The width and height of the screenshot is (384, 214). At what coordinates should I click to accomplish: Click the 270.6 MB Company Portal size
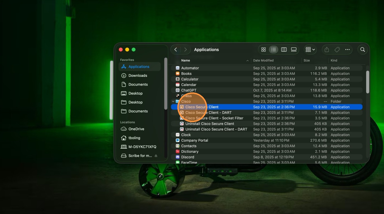318,140
